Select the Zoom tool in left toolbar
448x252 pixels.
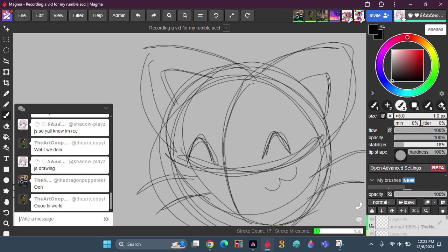pyautogui.click(x=6, y=224)
